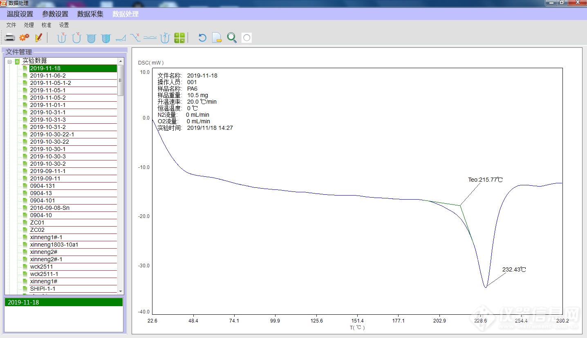
Task: Open the 设置 menu
Action: pos(64,25)
